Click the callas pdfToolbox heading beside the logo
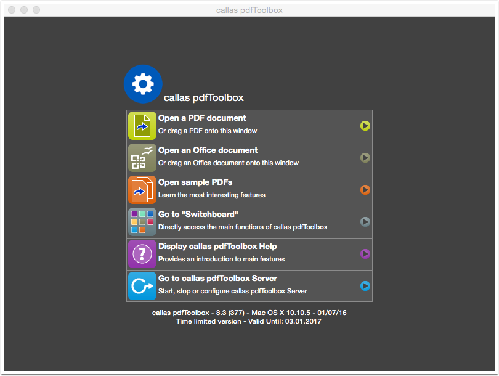 [x=204, y=98]
